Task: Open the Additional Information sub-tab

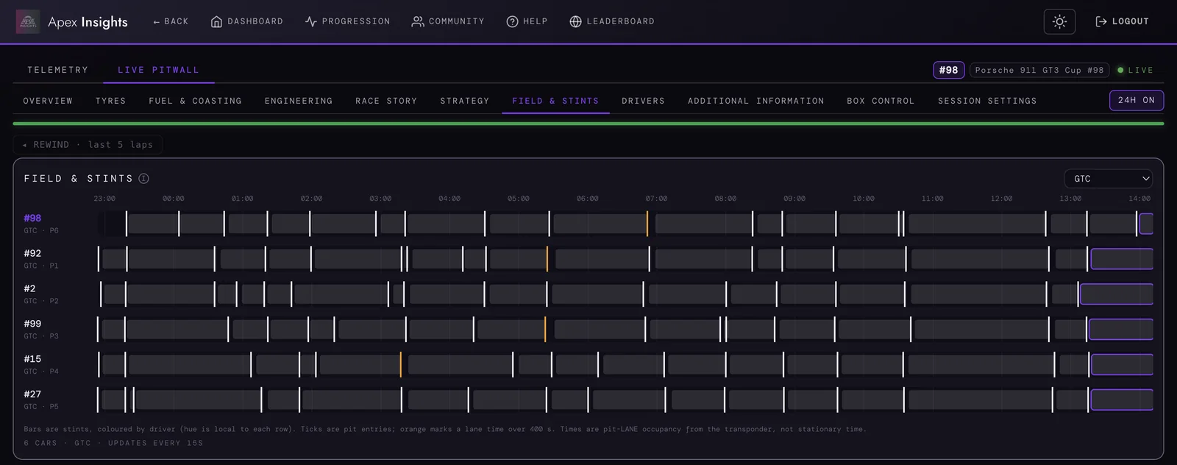Action: pyautogui.click(x=755, y=101)
